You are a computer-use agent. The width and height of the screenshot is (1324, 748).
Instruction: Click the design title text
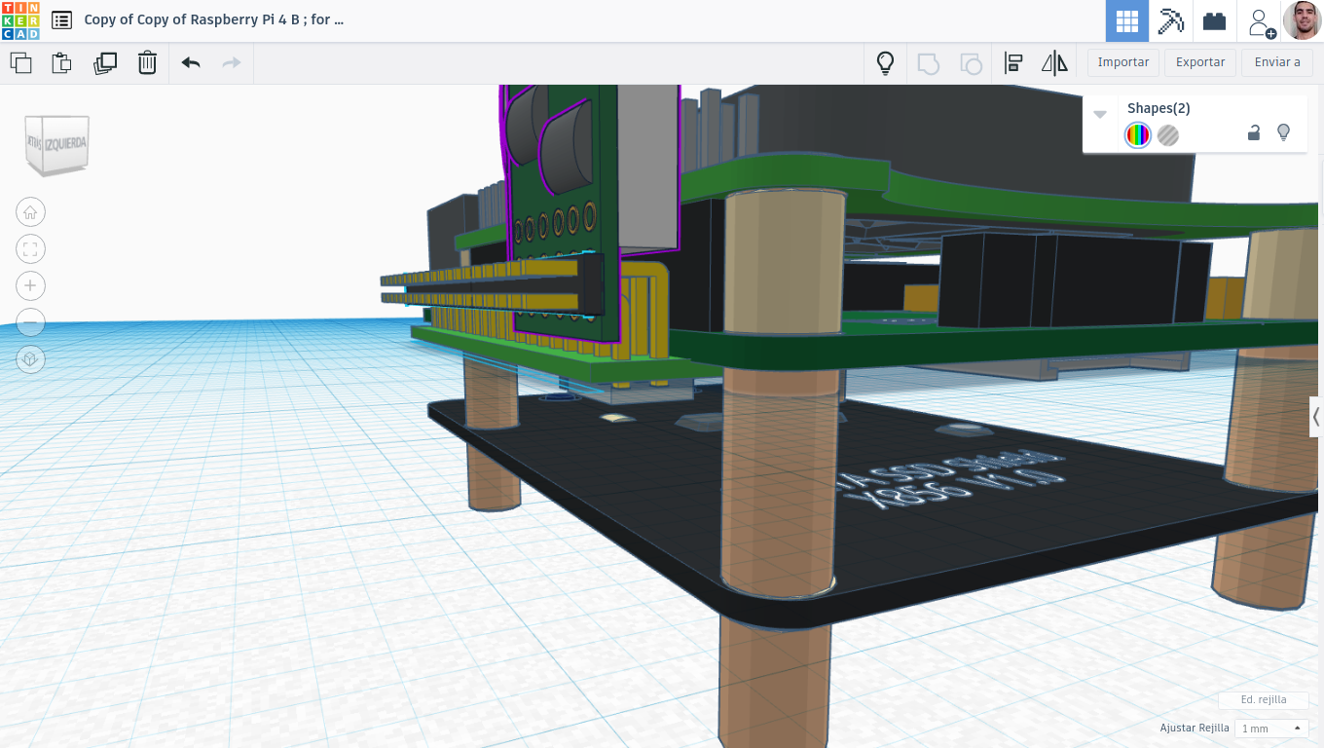pos(214,19)
